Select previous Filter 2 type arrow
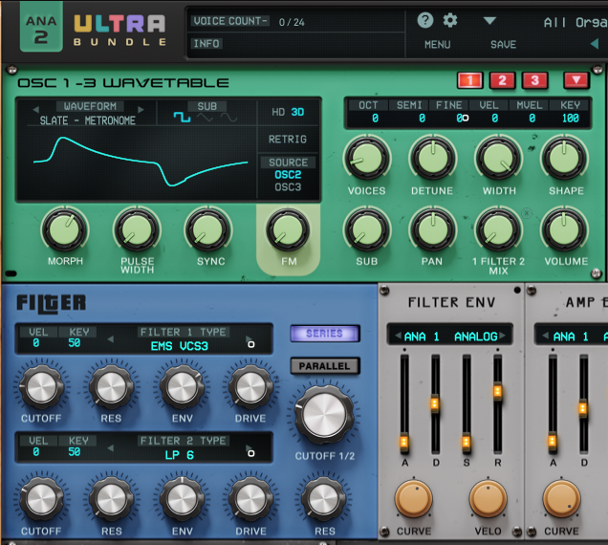This screenshot has width=608, height=545. [x=111, y=448]
